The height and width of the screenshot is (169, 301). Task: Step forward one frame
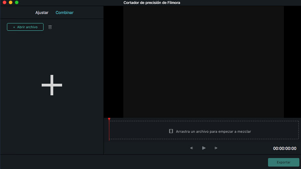point(216,148)
